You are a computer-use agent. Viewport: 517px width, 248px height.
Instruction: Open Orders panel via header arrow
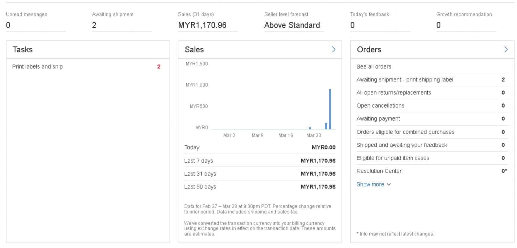[506, 49]
